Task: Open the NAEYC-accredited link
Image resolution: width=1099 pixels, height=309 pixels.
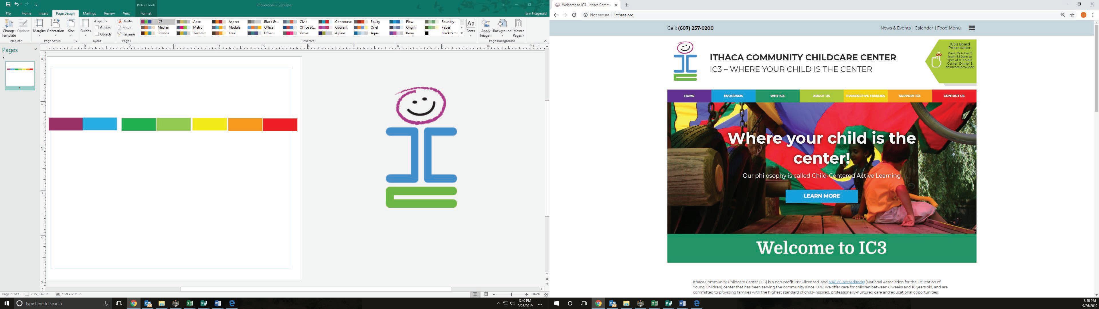Action: click(846, 282)
